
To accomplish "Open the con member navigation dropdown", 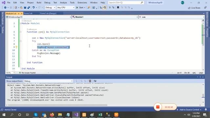I will click(x=172, y=17).
